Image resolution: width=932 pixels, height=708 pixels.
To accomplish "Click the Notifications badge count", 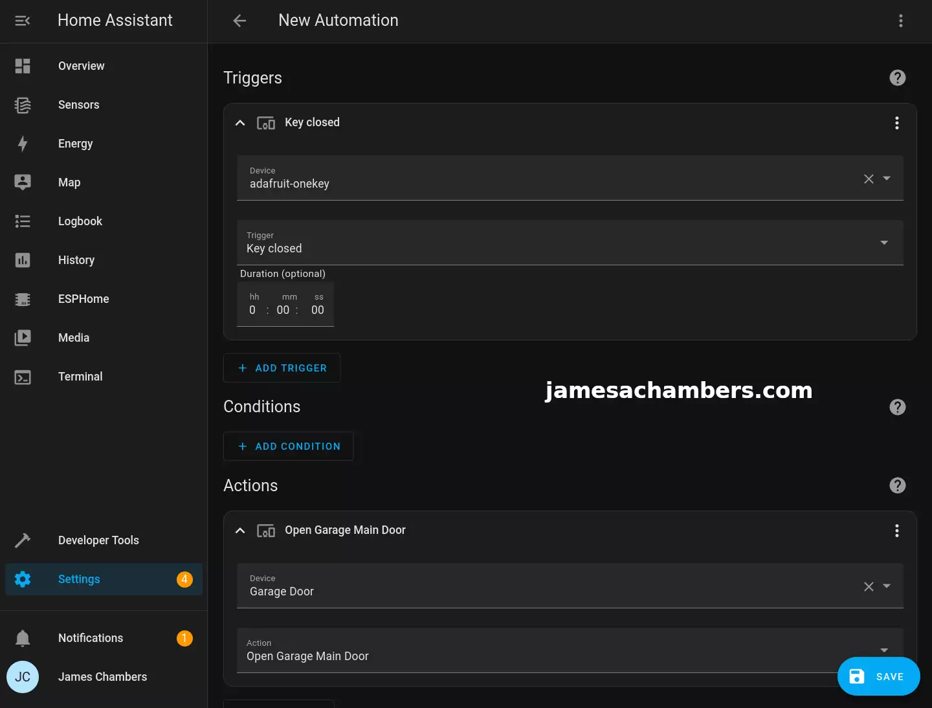I will (184, 638).
